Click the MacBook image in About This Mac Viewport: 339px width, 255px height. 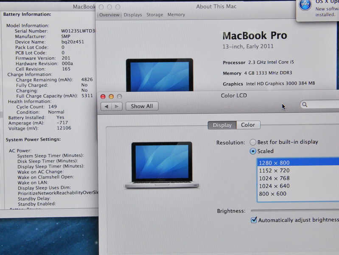[160, 75]
